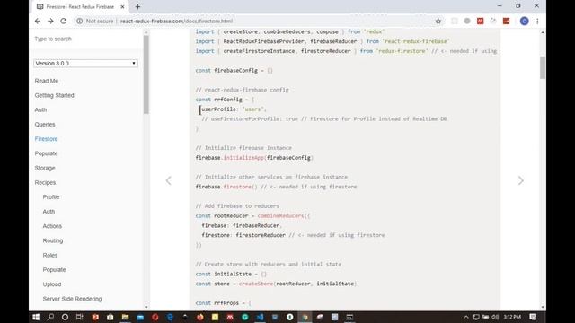
Task: Click the 3:12 PM clock
Action: point(512,317)
